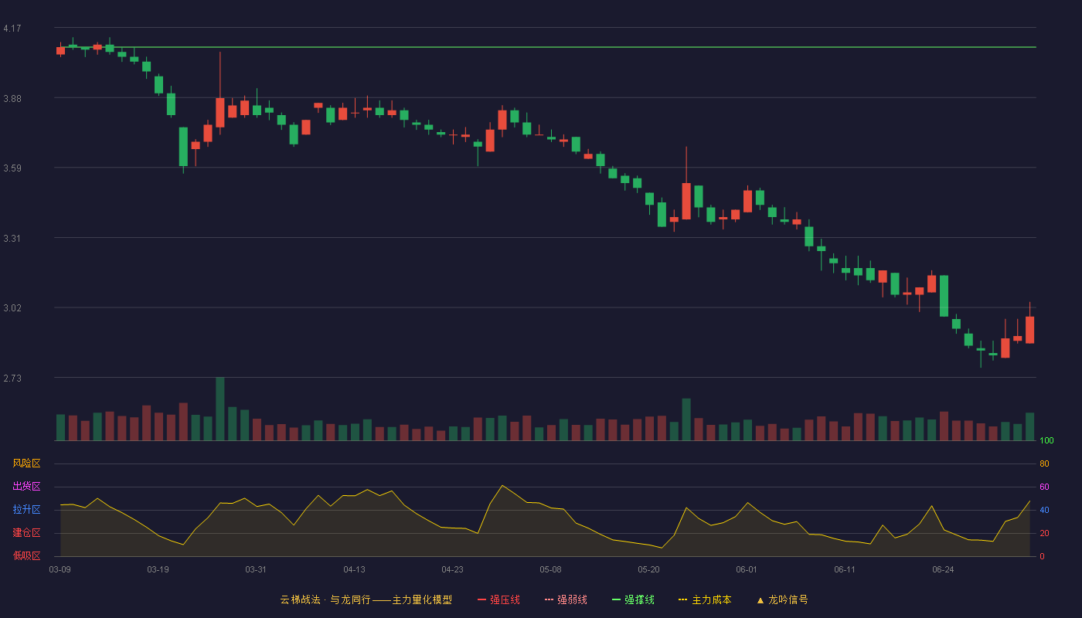Click the 04-23 date label
The image size is (1082, 618).
click(452, 569)
